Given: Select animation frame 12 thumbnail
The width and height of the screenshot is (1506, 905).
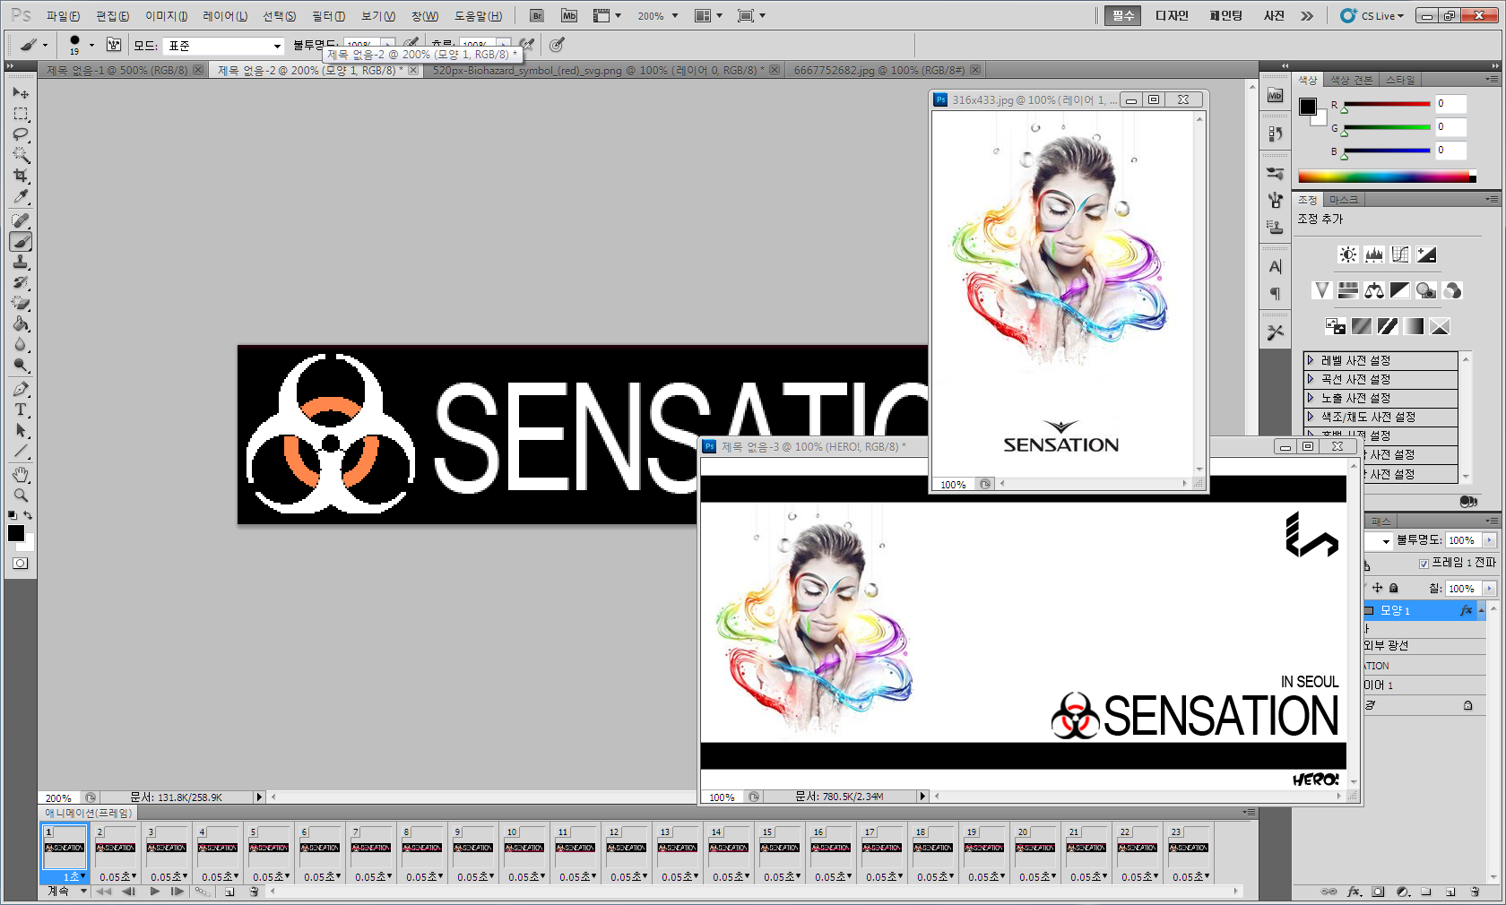Looking at the screenshot, I should click(626, 848).
